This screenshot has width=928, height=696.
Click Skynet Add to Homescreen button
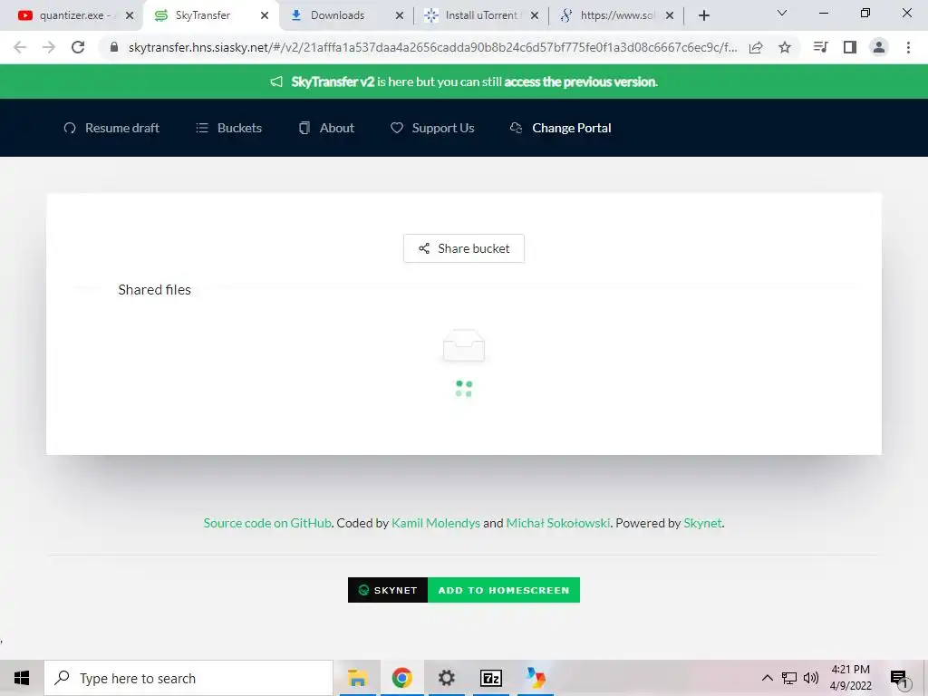click(464, 590)
